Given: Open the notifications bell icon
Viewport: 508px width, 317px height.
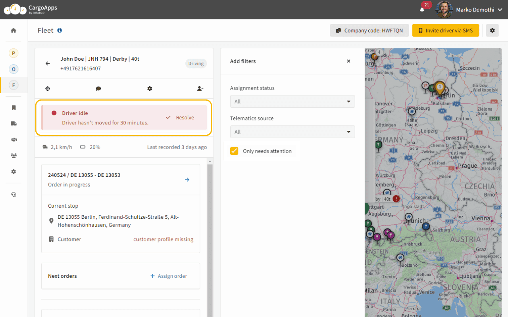Looking at the screenshot, I should (x=422, y=10).
